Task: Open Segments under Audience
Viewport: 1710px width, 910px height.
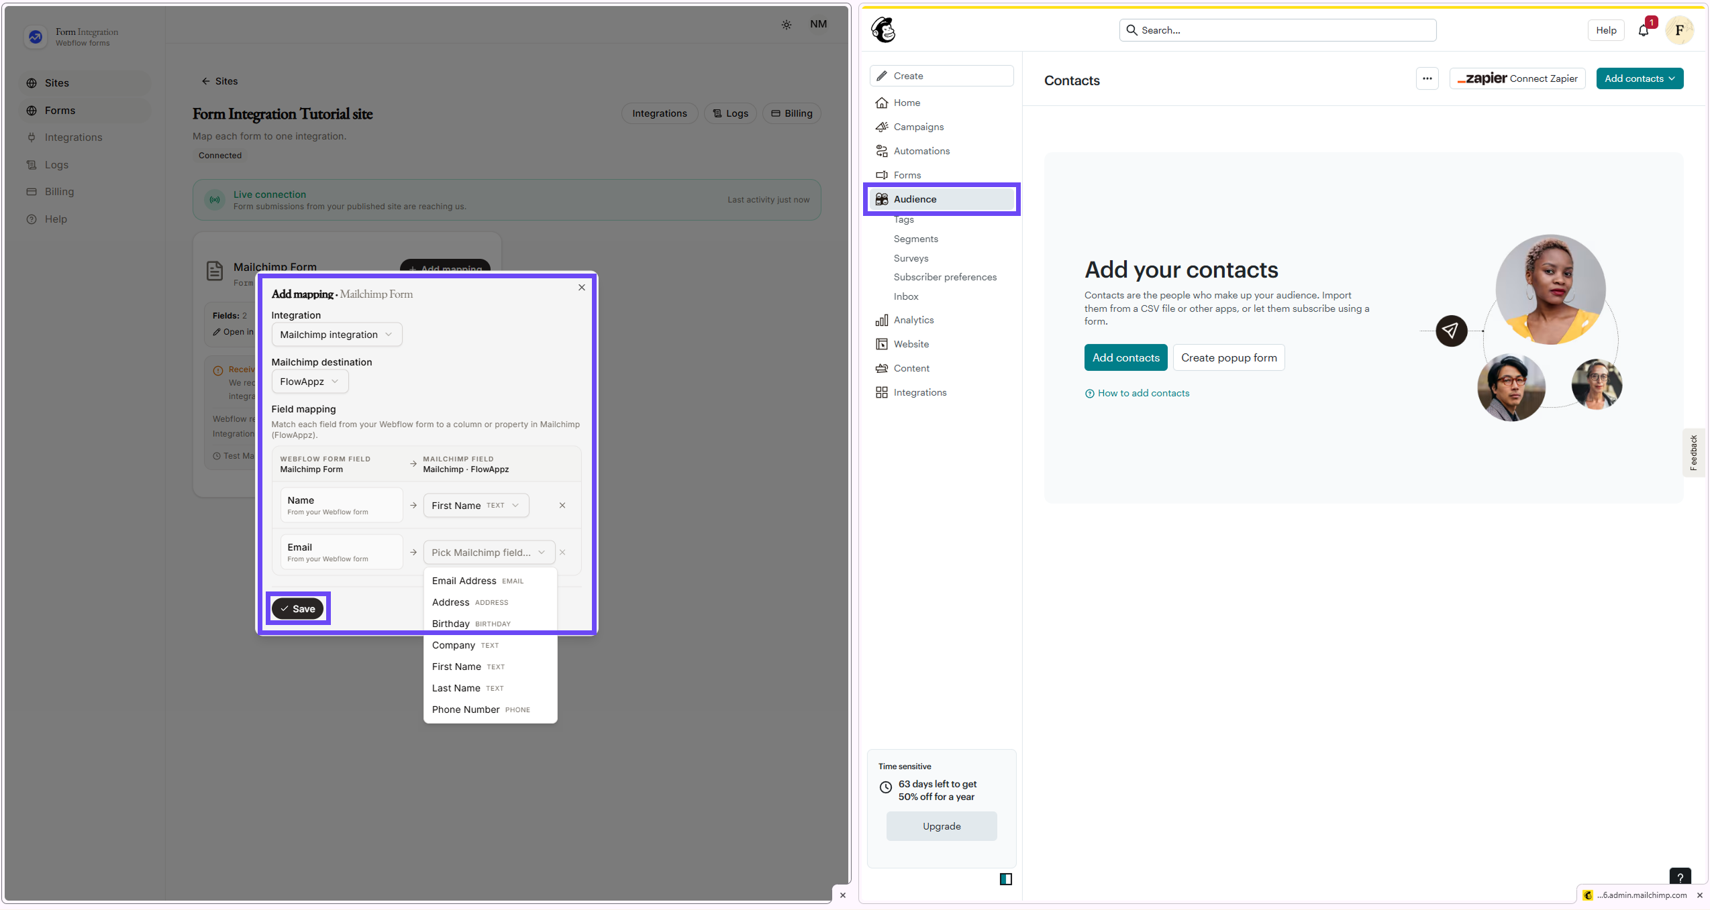Action: [915, 239]
